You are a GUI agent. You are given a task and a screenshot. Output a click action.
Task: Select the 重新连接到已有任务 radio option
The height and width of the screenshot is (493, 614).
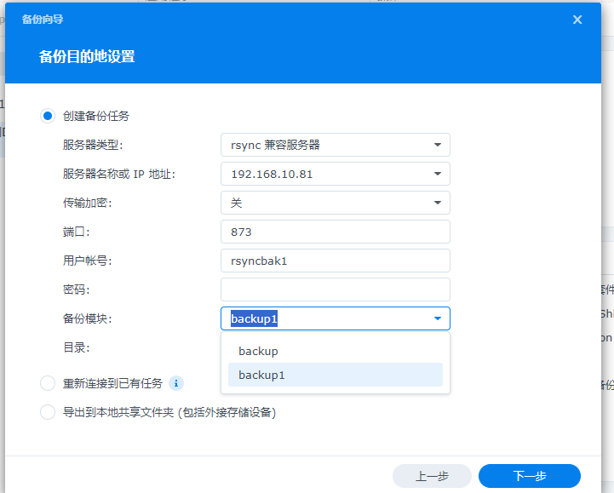coord(48,383)
